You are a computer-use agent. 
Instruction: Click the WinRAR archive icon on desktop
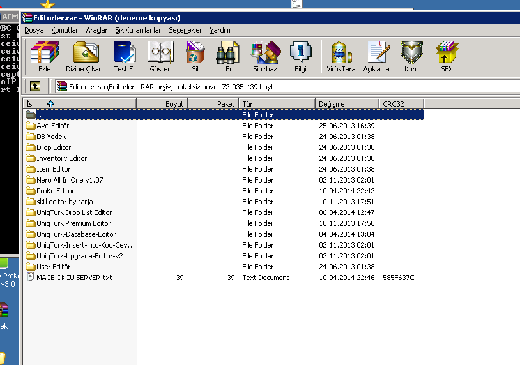click(4, 310)
